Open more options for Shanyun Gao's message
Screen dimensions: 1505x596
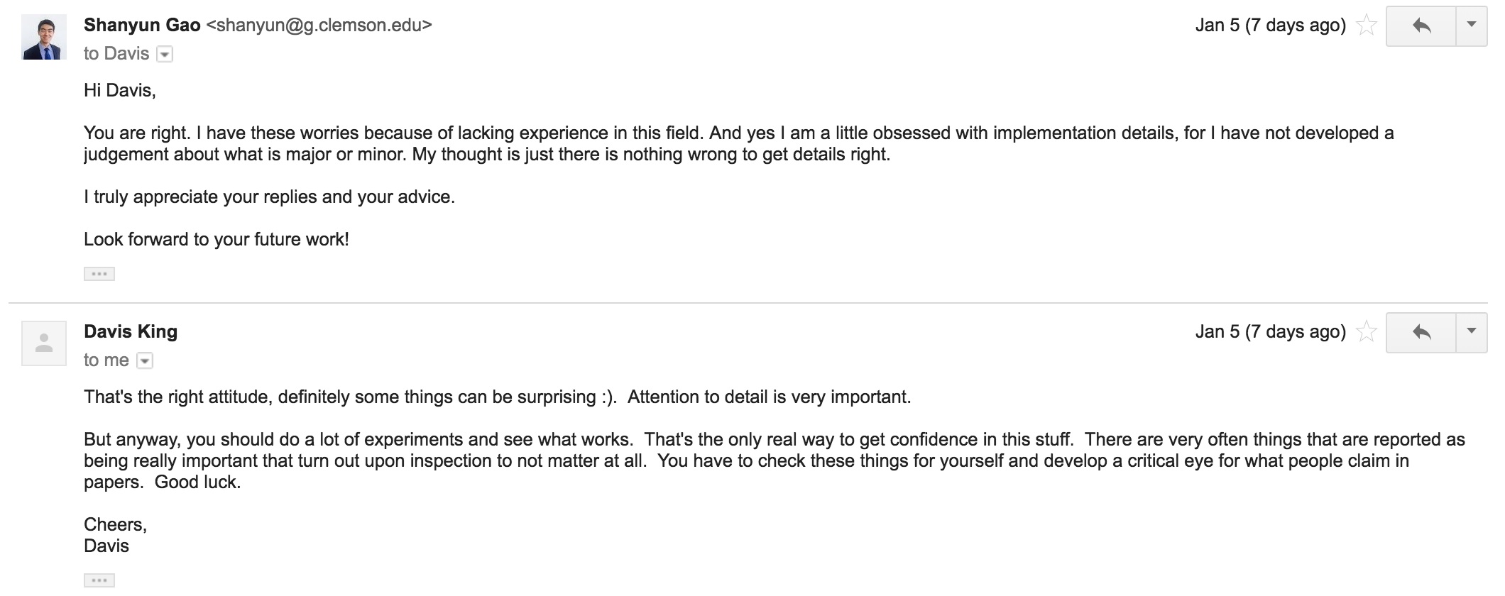pos(1472,26)
